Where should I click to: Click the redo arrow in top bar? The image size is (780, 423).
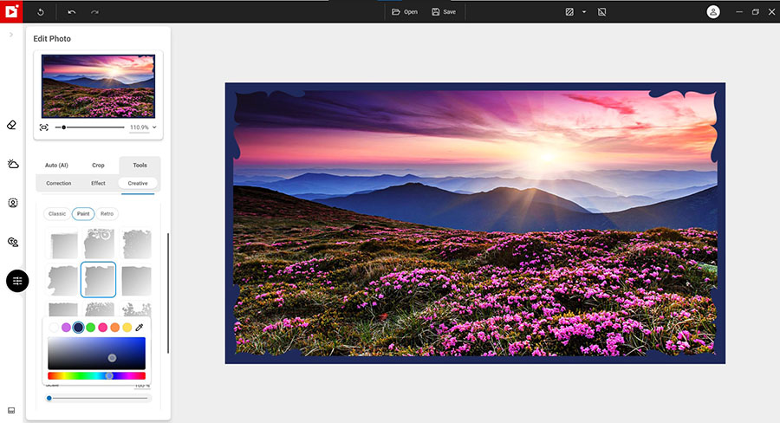(94, 12)
